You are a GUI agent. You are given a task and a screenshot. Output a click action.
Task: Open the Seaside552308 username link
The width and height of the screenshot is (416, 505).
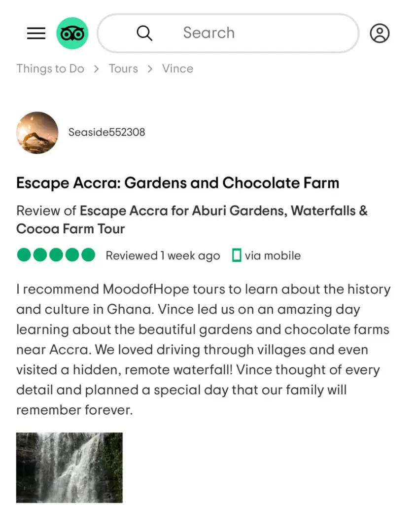coord(107,132)
